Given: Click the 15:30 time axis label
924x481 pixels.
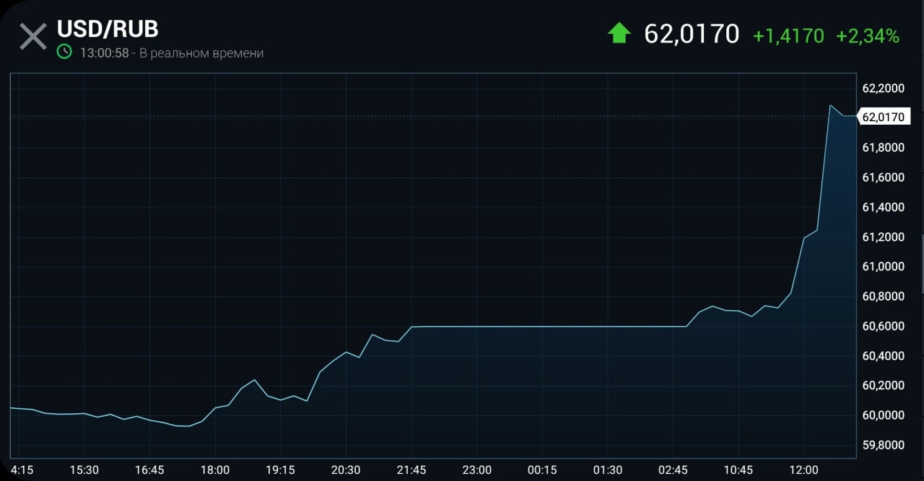Looking at the screenshot, I should click(84, 469).
